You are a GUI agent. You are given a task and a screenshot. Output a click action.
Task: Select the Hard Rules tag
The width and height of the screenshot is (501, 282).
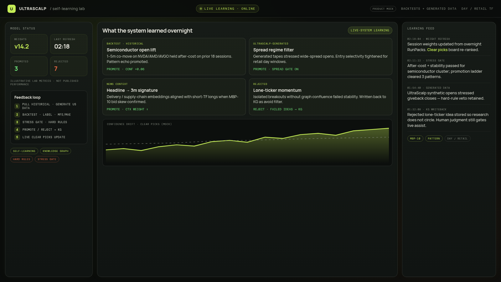(x=22, y=159)
